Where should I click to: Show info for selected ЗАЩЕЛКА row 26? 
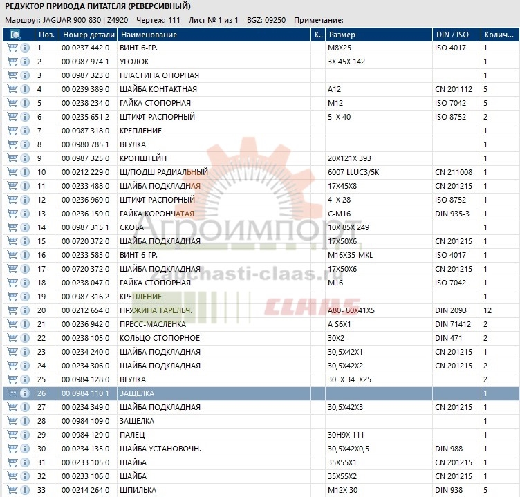click(25, 393)
